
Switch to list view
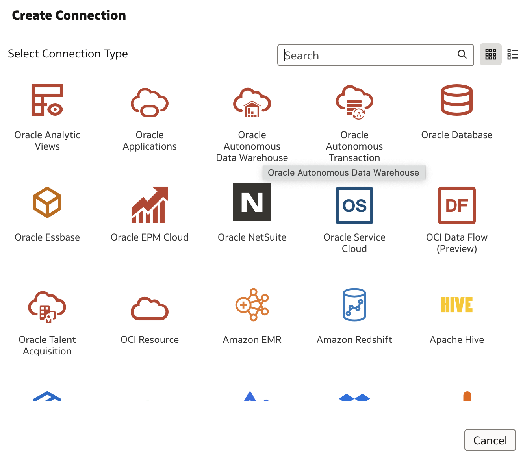pos(513,54)
